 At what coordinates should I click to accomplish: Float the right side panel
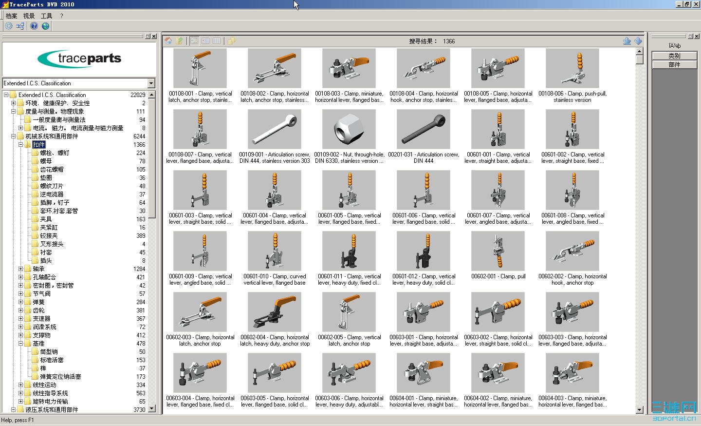(x=690, y=36)
